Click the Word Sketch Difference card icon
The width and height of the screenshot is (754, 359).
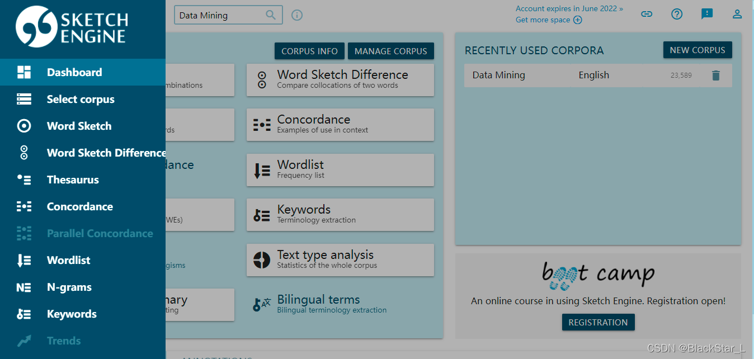pyautogui.click(x=261, y=79)
